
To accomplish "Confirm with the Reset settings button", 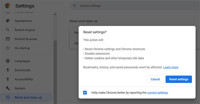I will [x=178, y=79].
